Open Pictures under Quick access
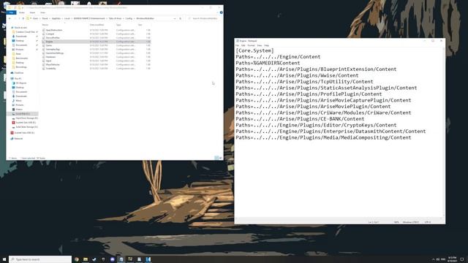 pos(20,50)
